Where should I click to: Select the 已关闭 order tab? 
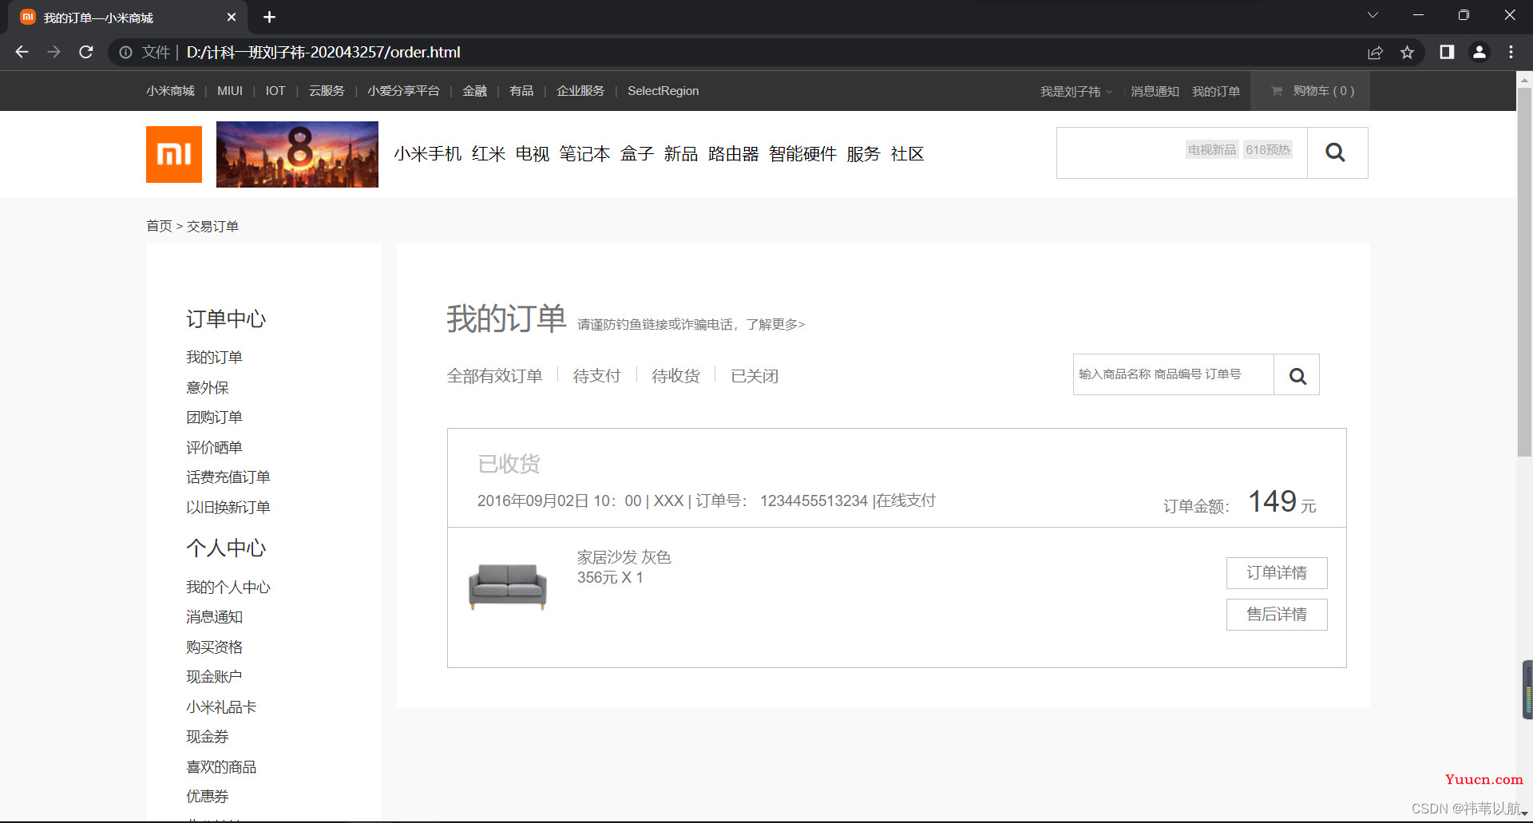755,376
